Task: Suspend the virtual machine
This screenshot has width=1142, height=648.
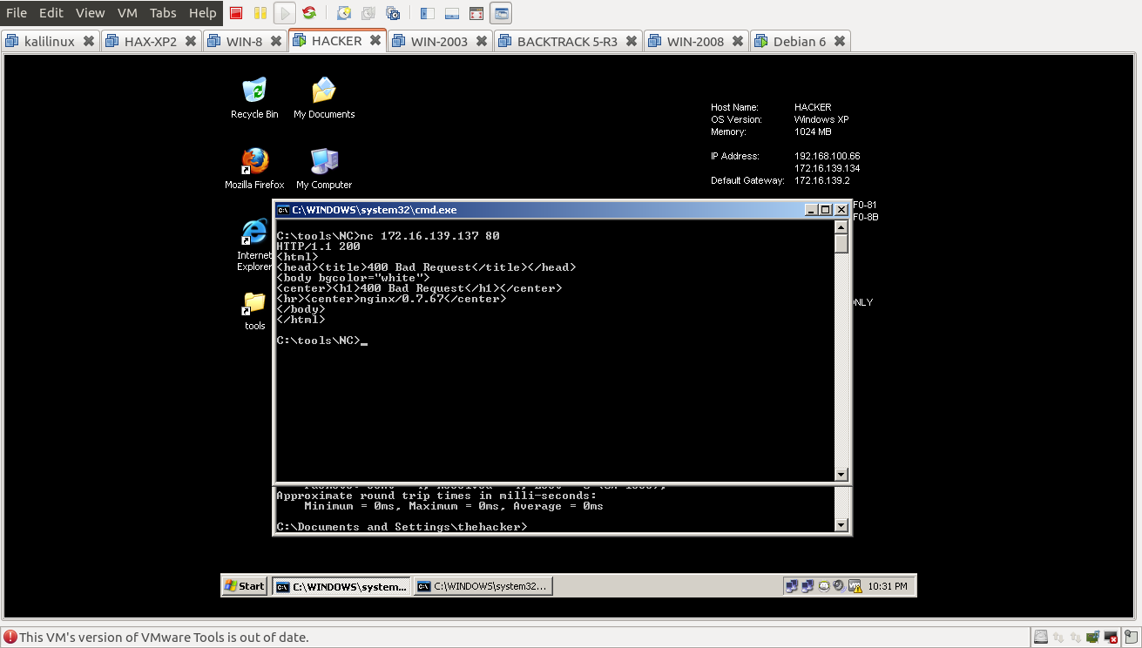Action: 260,12
